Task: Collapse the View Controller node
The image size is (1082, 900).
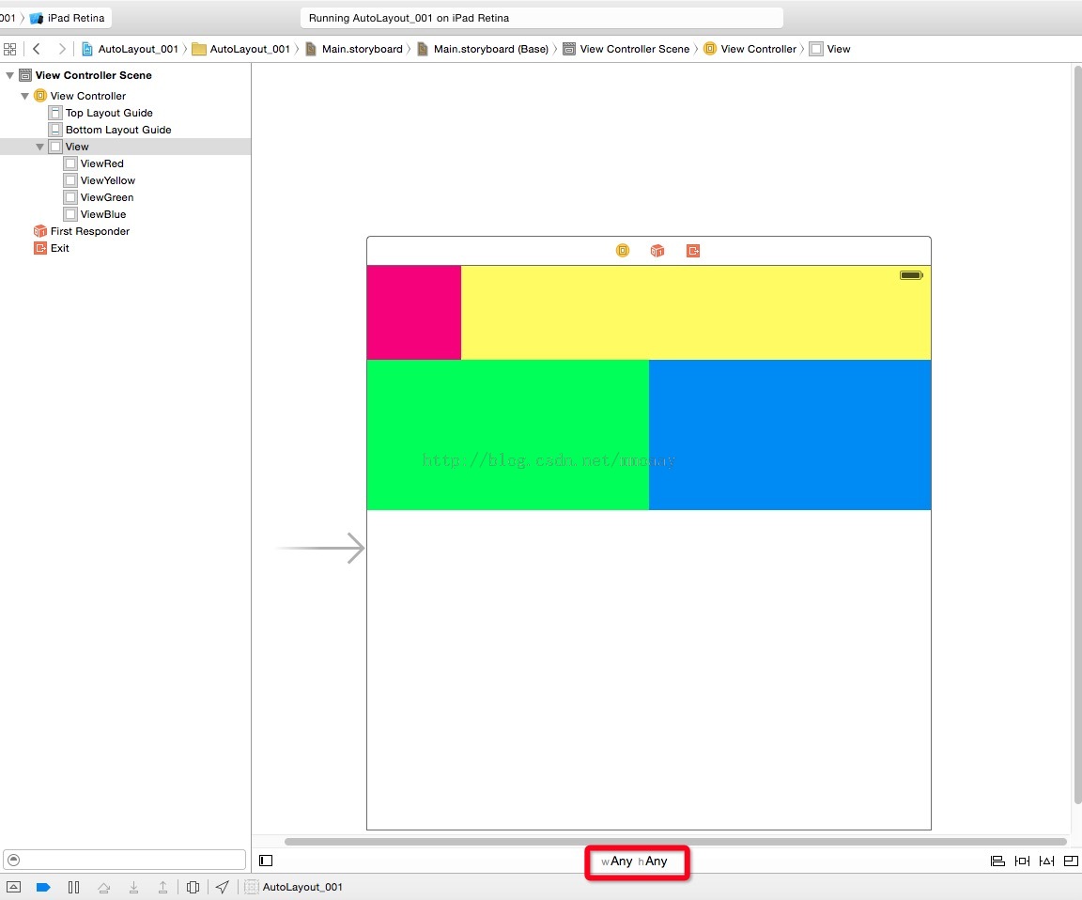Action: [24, 96]
